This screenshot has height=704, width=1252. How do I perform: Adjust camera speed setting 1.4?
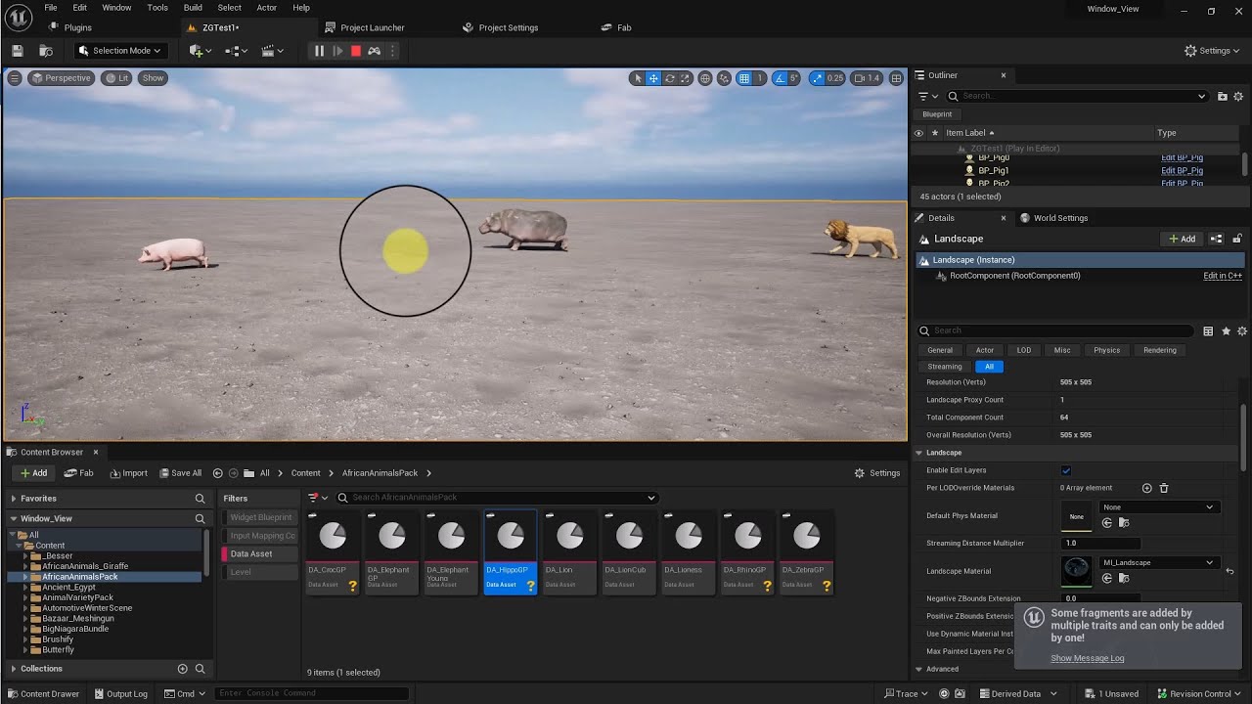coord(867,78)
